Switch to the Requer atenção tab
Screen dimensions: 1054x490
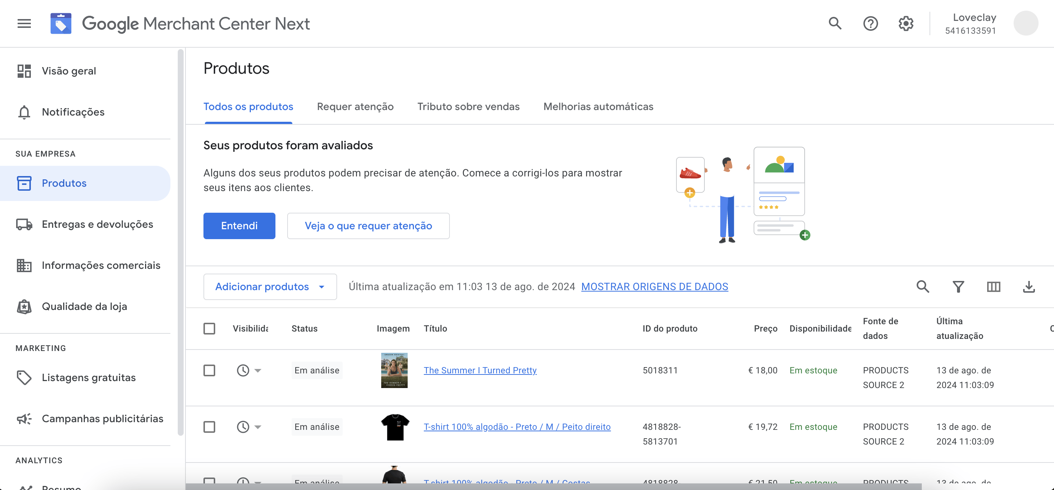pos(355,107)
